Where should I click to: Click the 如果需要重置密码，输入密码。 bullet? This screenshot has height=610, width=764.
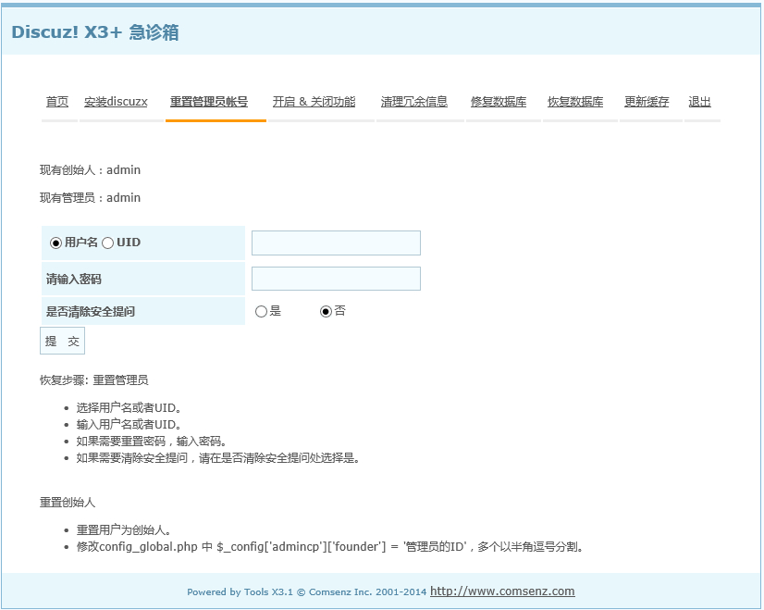coord(152,442)
